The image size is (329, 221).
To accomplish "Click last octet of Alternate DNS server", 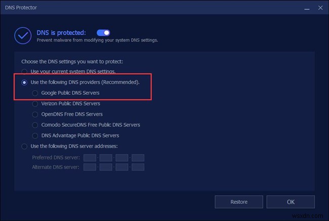I will (138, 167).
